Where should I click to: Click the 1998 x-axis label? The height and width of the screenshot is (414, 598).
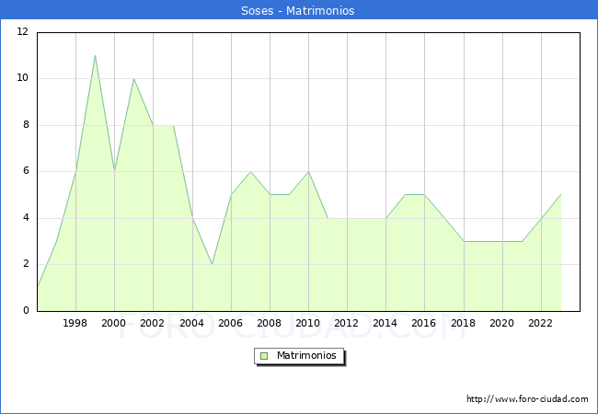click(75, 323)
